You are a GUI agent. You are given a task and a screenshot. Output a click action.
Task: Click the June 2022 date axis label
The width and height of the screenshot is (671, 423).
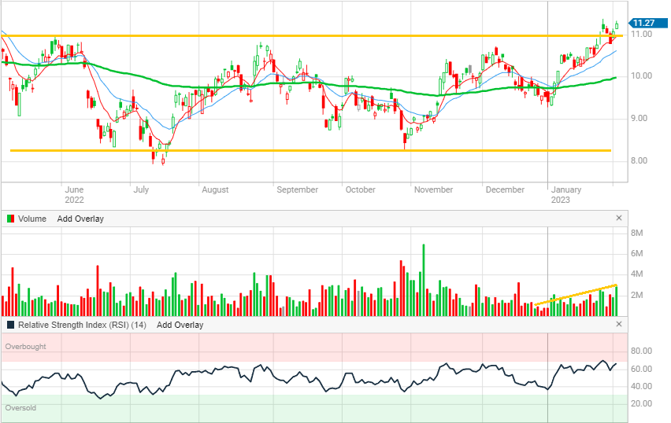click(x=73, y=194)
